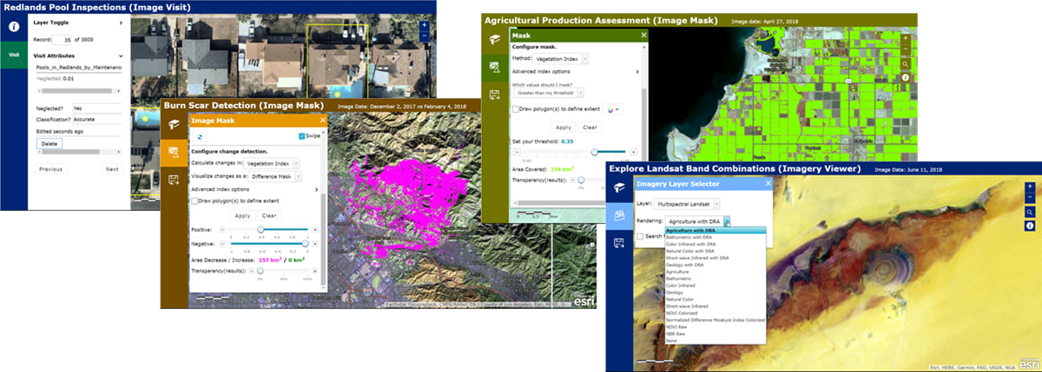The image size is (1042, 372).
Task: Click the plus button on the threshold slider
Action: (633, 152)
